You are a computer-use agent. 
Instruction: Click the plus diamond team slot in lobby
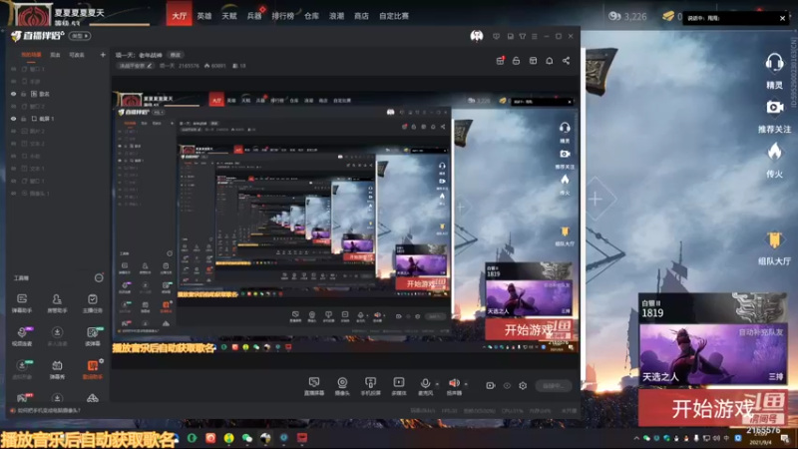pos(595,199)
